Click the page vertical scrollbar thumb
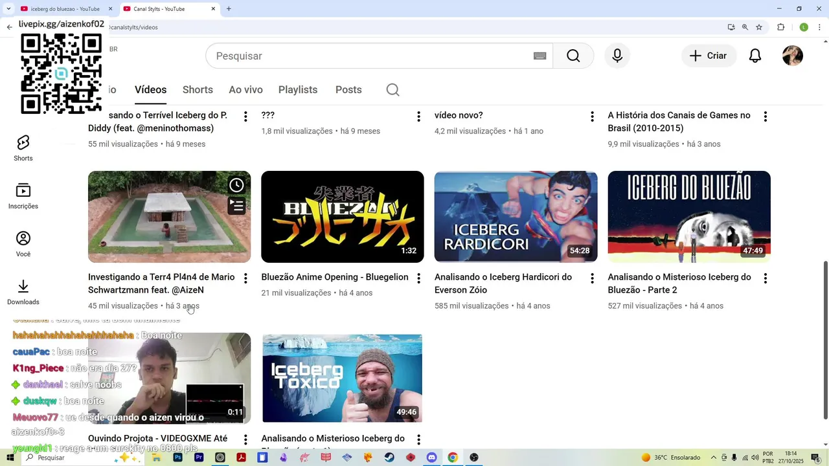829x466 pixels. [x=825, y=340]
